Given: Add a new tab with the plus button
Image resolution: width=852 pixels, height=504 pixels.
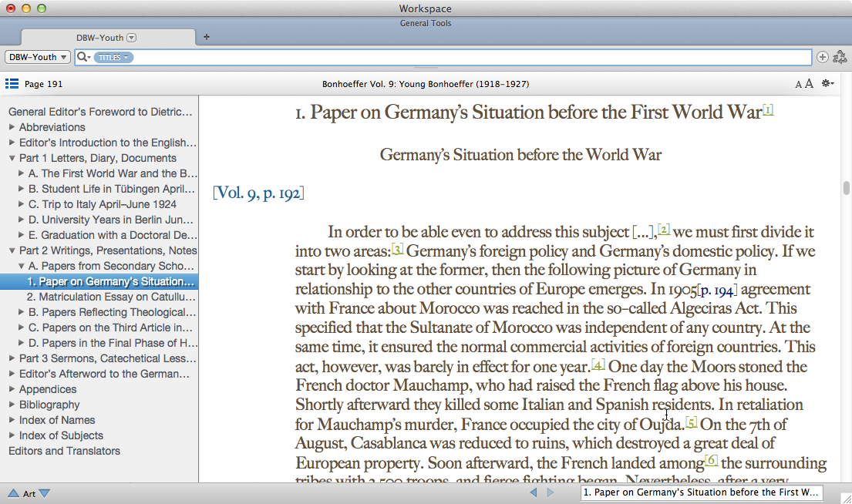Looking at the screenshot, I should coord(207,37).
